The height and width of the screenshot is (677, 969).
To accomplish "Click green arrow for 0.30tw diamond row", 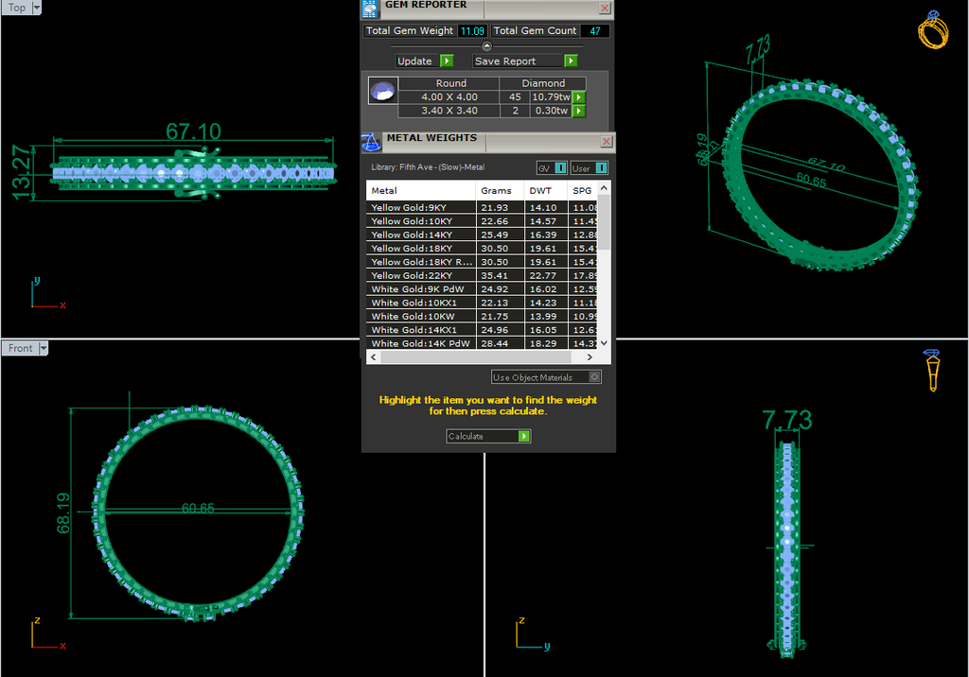I will 579,111.
